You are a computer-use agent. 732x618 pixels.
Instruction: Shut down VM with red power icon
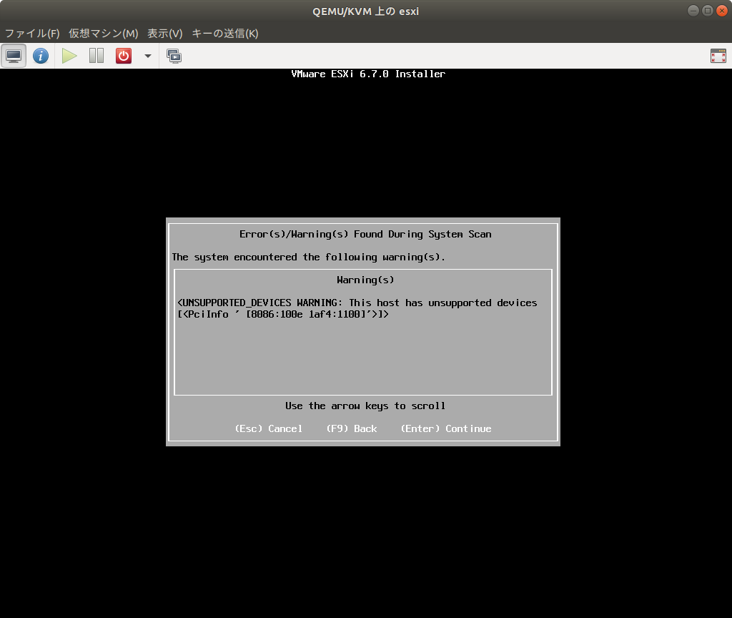click(x=124, y=56)
